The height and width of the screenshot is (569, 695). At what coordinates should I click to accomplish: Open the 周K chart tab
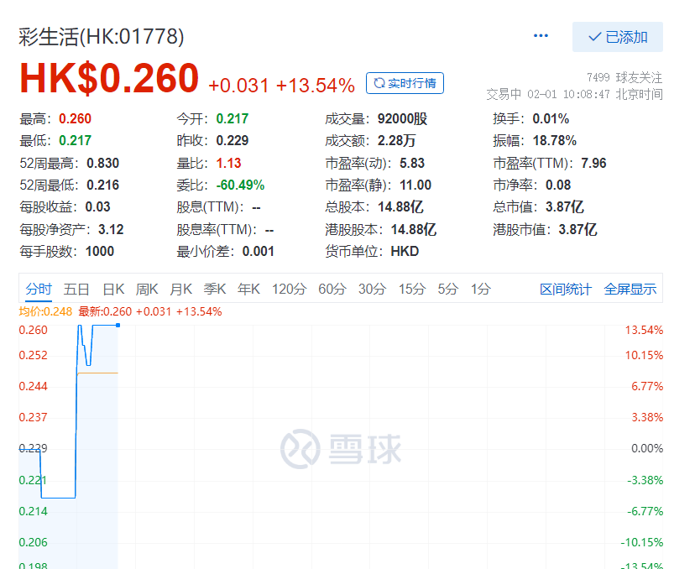tap(147, 289)
